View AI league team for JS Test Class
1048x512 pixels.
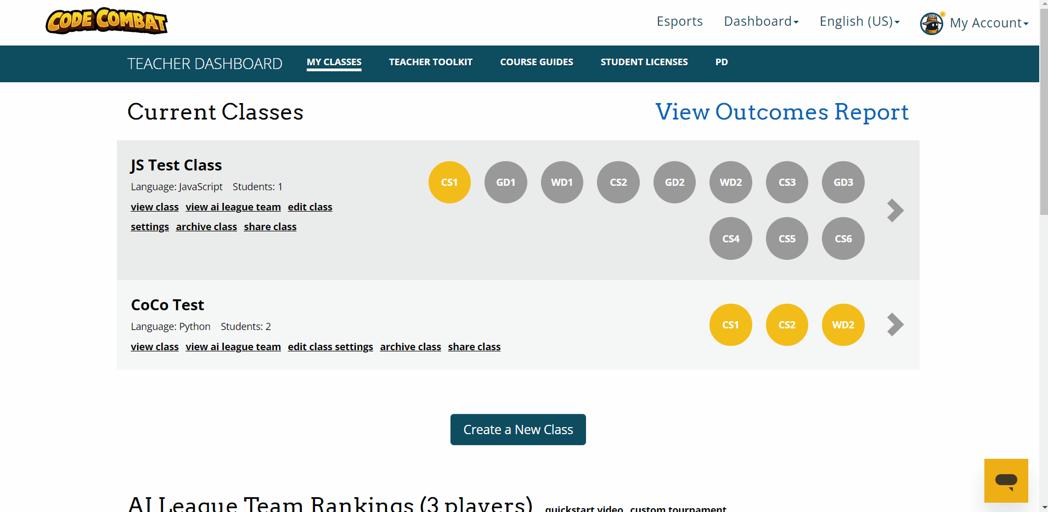(x=233, y=207)
